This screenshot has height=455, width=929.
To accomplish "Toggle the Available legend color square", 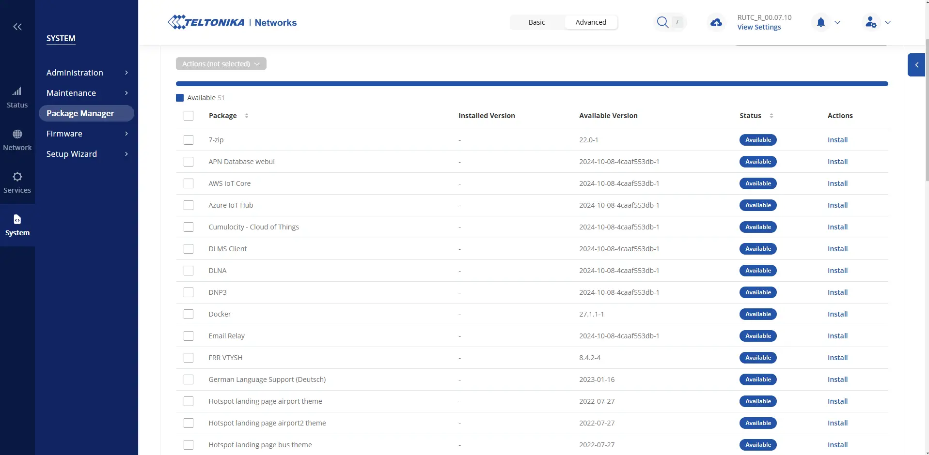I will pyautogui.click(x=180, y=98).
